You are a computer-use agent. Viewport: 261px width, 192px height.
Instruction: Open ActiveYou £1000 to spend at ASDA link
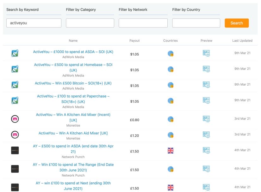[73, 52]
